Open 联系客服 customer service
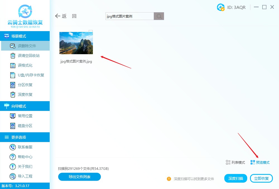The width and height of the screenshot is (279, 189). click(25, 147)
